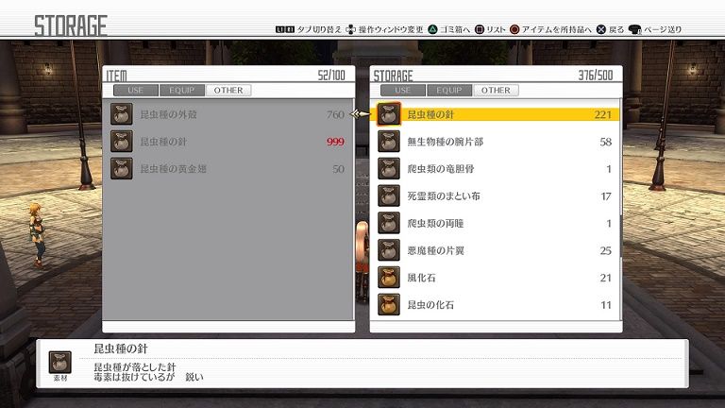The height and width of the screenshot is (408, 725).
Task: Click the L1 R1 tab switch icon
Action: click(284, 29)
